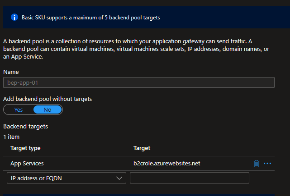Screen dimensions: 290x196
Task: Click the Target column header
Action: pos(142,148)
